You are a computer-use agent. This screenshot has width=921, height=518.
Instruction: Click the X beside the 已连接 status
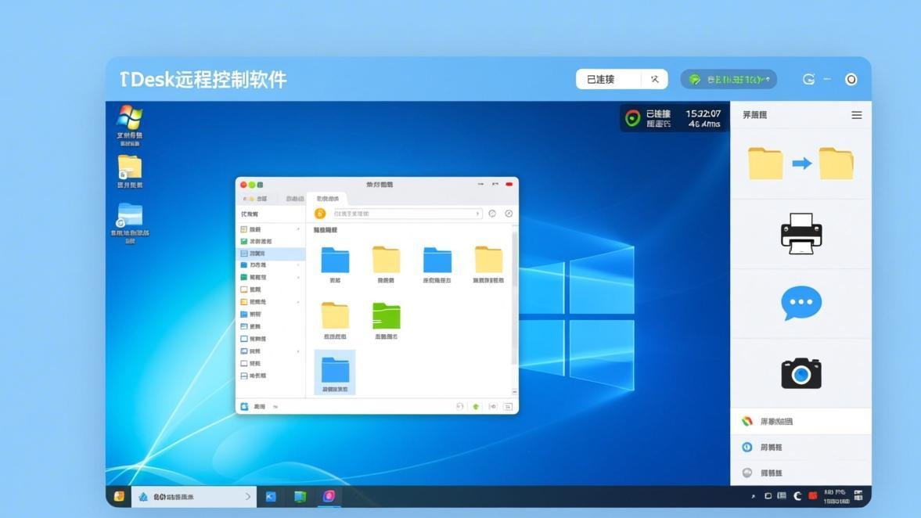pyautogui.click(x=655, y=79)
